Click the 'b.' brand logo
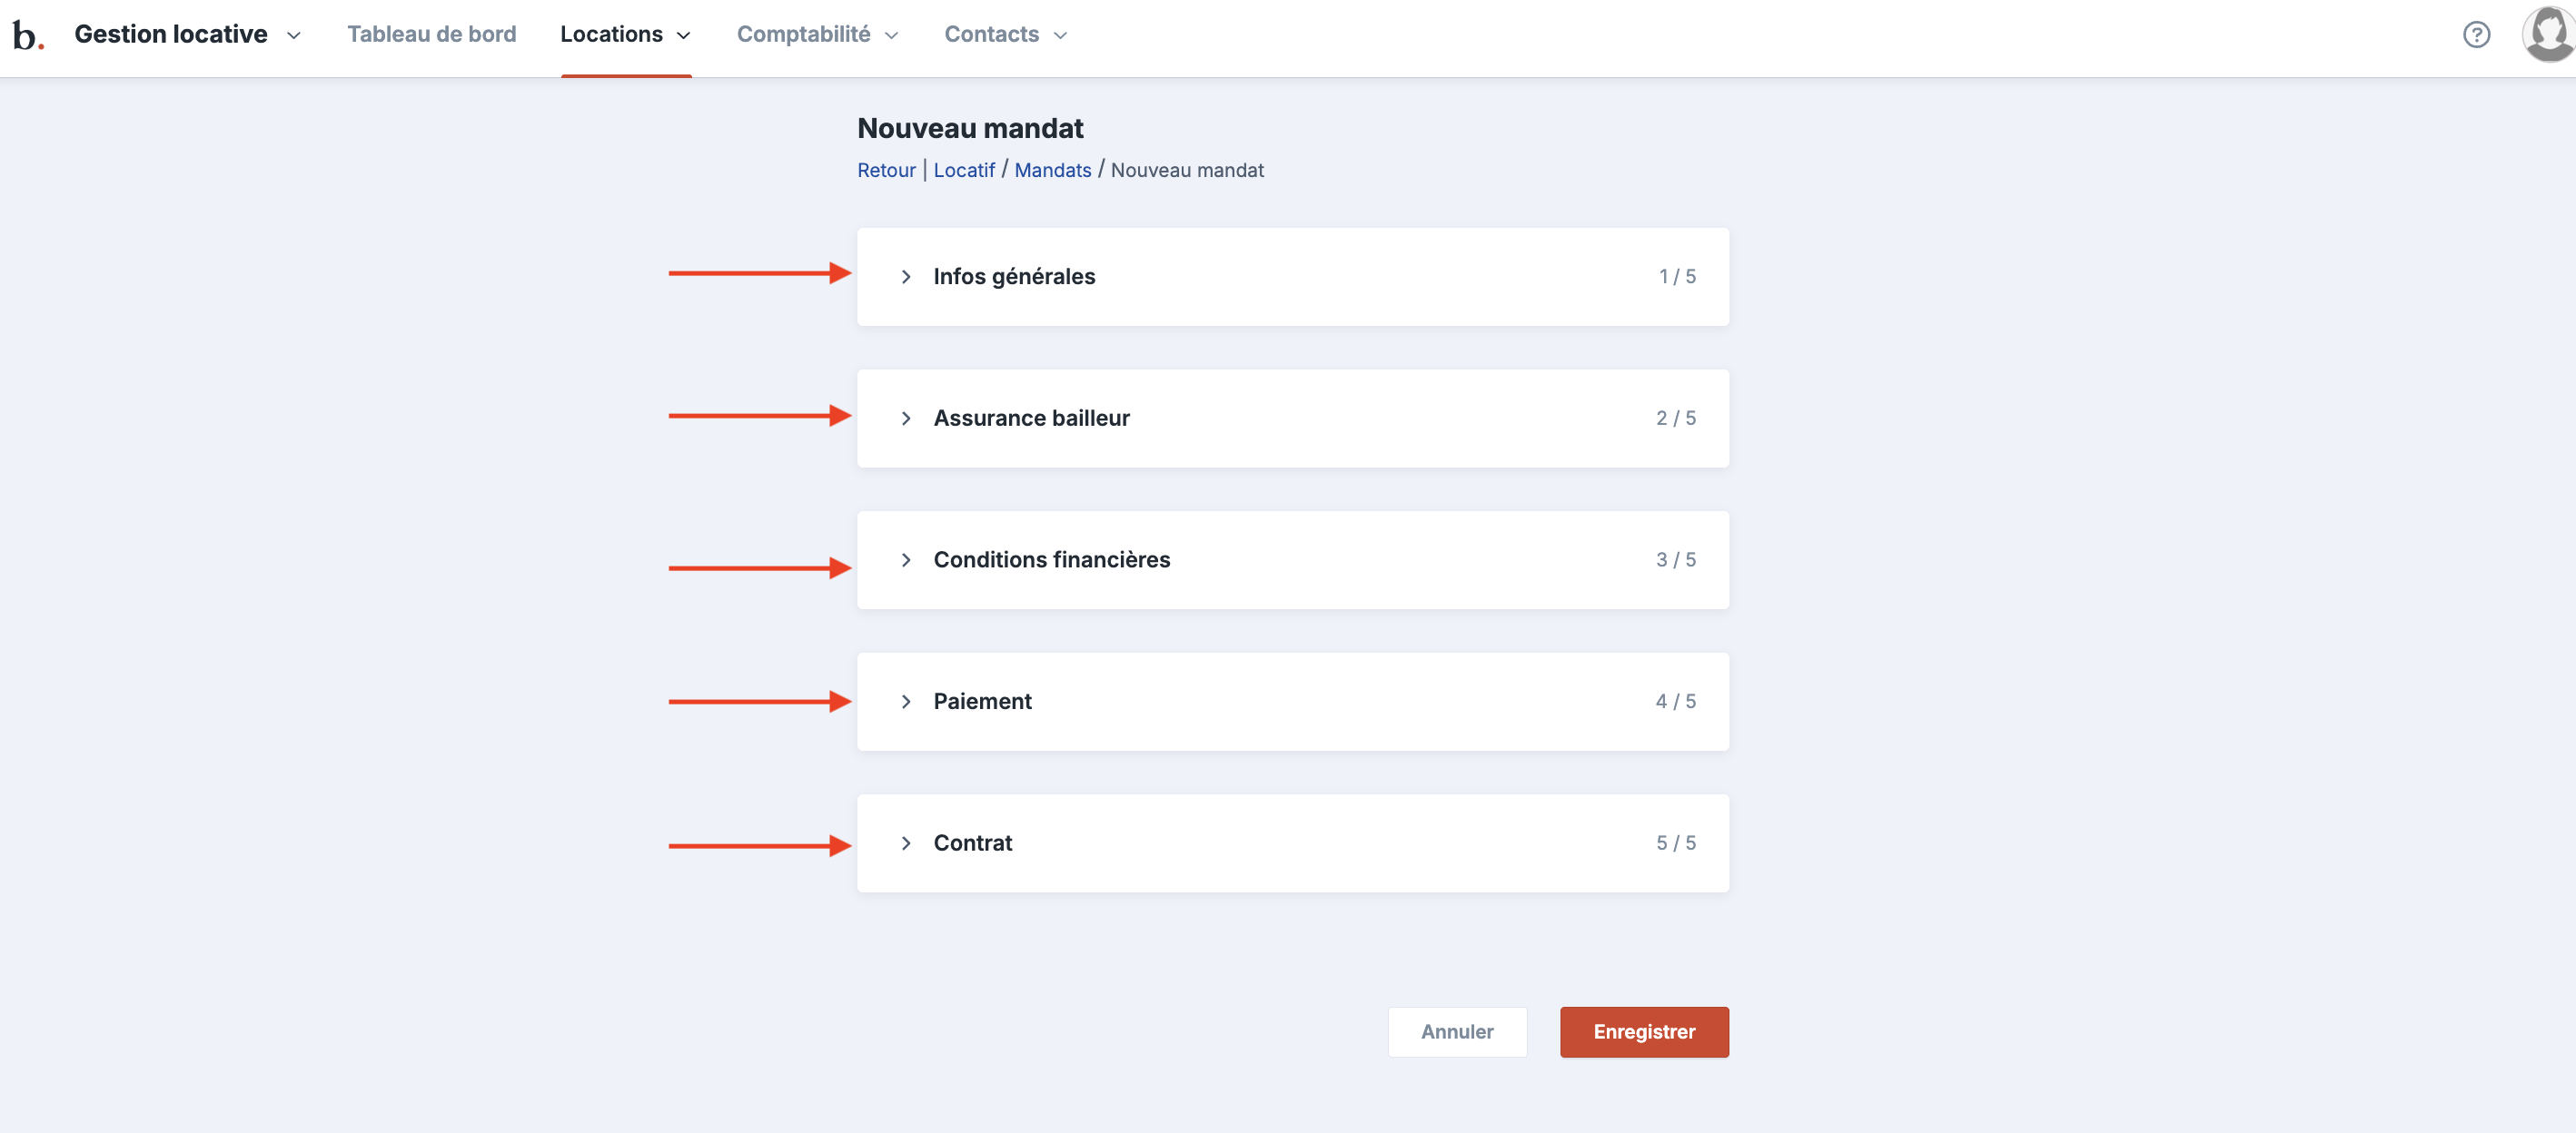Screen dimensions: 2576x1133 (x=27, y=36)
